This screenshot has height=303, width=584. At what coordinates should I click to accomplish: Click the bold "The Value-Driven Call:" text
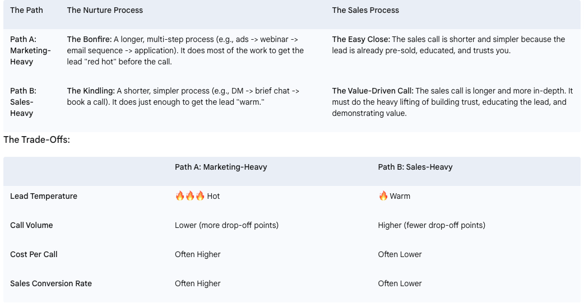coord(373,91)
